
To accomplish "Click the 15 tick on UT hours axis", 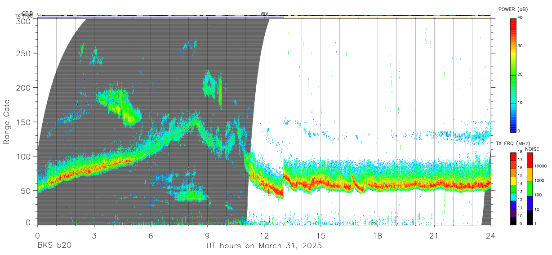I will point(321,236).
